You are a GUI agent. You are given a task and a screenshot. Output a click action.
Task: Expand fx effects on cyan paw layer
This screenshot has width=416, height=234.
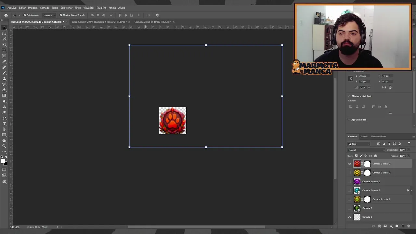[411, 190]
